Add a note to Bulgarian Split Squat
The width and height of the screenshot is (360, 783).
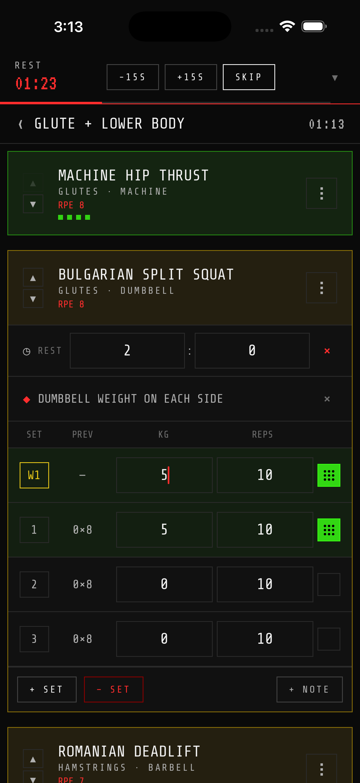pos(309,689)
